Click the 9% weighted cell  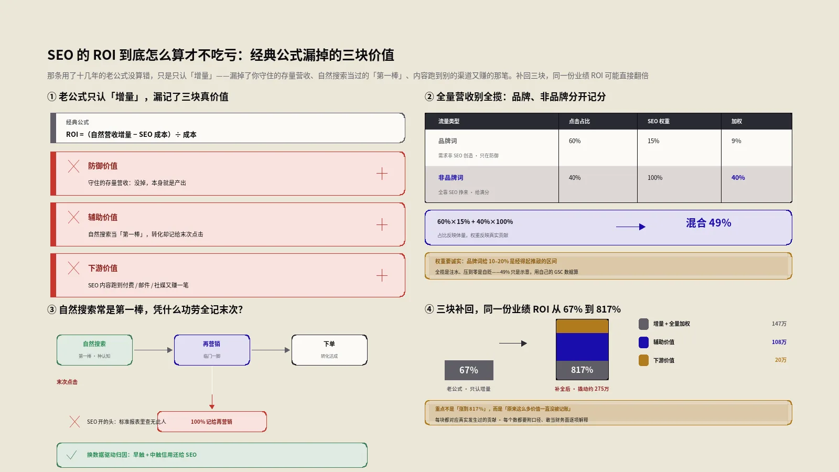click(736, 141)
